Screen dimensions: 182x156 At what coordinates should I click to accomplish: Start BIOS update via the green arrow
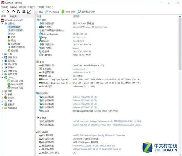click(68, 12)
